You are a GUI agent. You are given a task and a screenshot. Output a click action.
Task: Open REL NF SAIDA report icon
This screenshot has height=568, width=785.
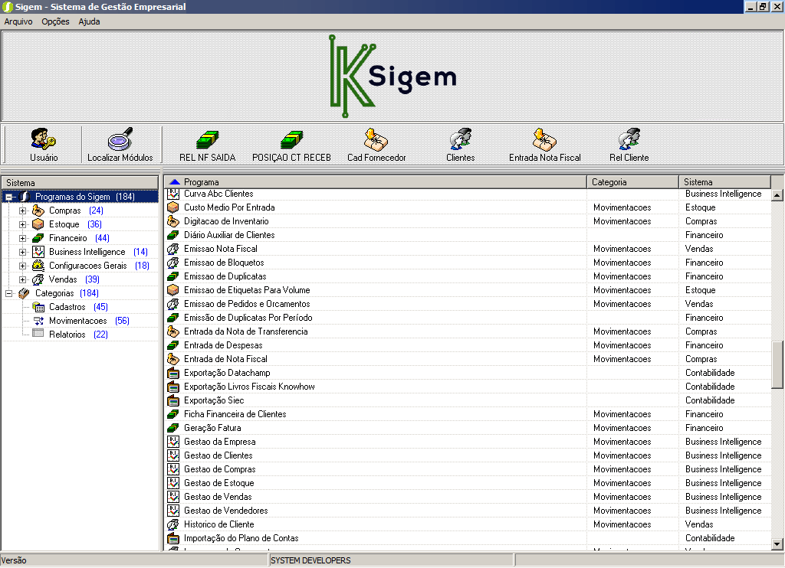tap(207, 140)
